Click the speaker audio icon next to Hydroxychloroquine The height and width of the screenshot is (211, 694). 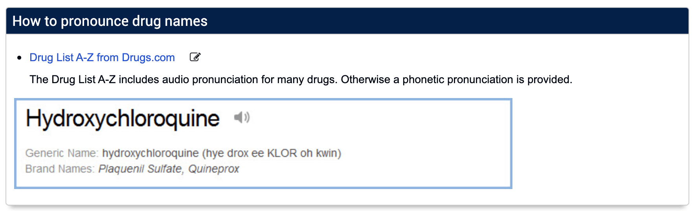(x=242, y=117)
